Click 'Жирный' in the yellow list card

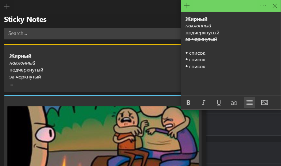tap(20, 56)
